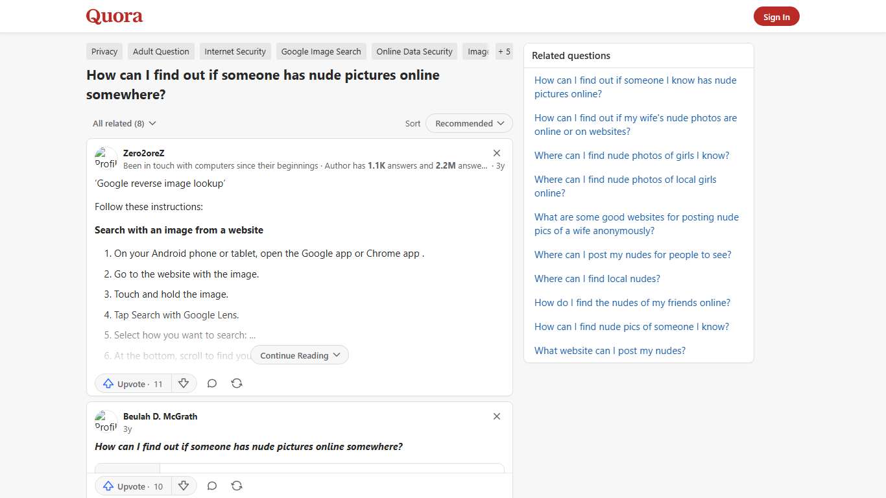
Task: Downvote the first answer
Action: pyautogui.click(x=184, y=383)
